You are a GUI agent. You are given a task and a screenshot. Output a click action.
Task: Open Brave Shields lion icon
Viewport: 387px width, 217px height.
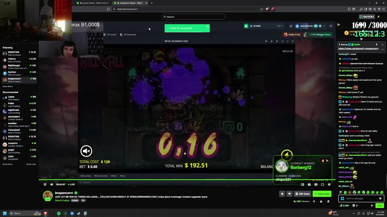(267, 9)
